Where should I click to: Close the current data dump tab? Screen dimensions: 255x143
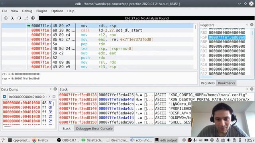pos(54,97)
